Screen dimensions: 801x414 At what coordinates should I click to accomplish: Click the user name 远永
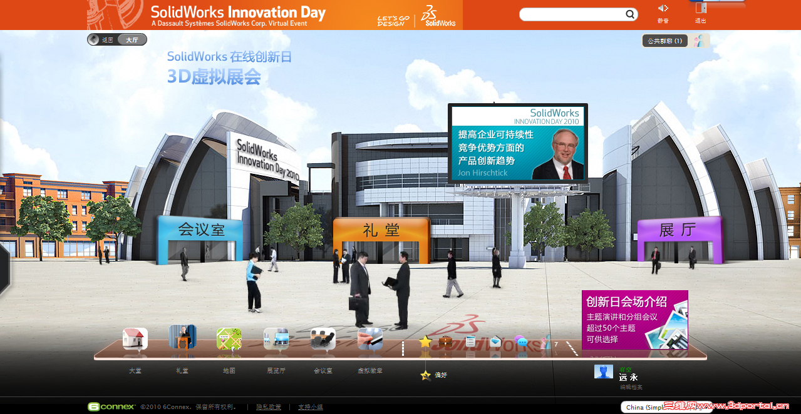(x=629, y=378)
